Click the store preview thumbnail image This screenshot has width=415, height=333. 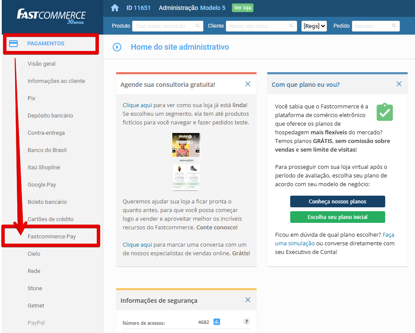pos(186,162)
